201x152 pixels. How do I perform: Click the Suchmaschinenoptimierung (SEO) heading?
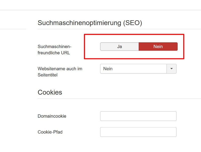coord(90,23)
